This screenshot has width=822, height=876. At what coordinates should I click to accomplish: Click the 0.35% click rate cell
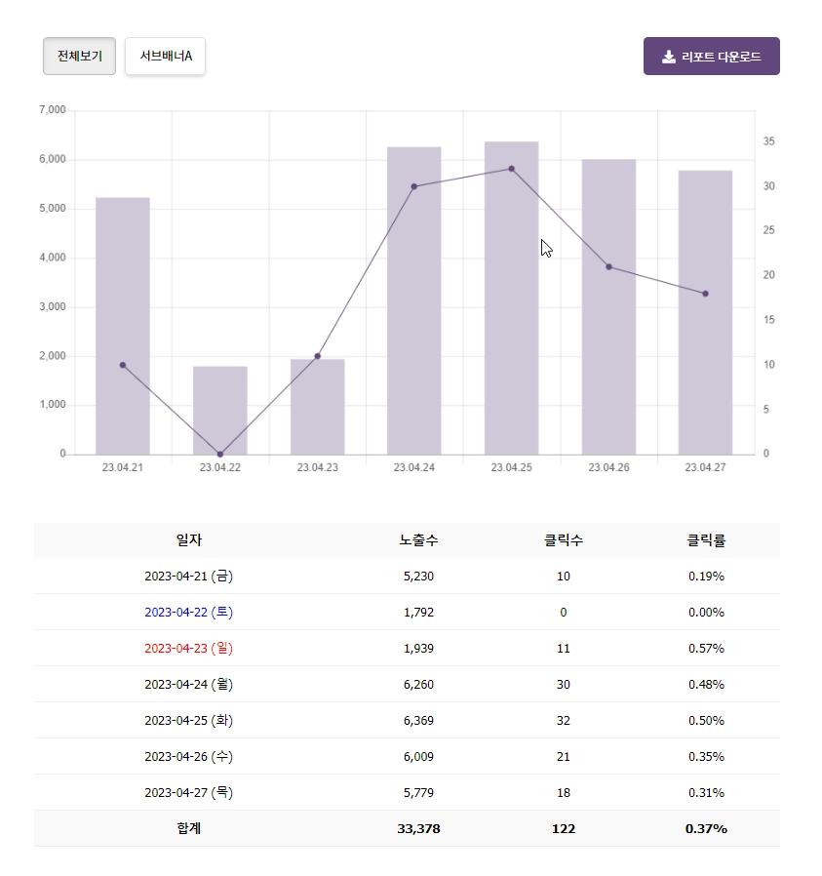coord(706,756)
